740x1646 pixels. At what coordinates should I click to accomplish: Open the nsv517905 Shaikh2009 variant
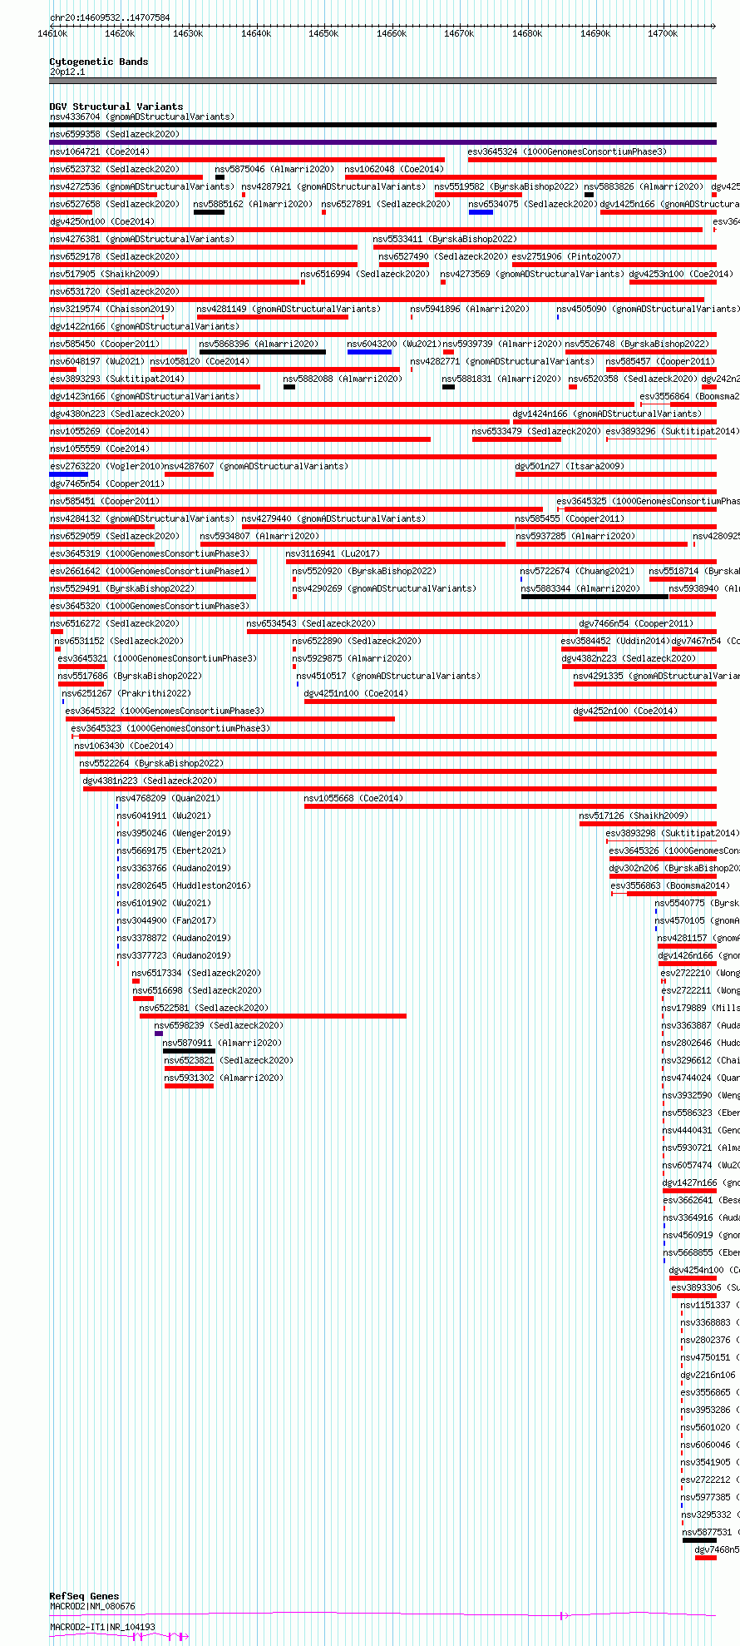[x=105, y=274]
